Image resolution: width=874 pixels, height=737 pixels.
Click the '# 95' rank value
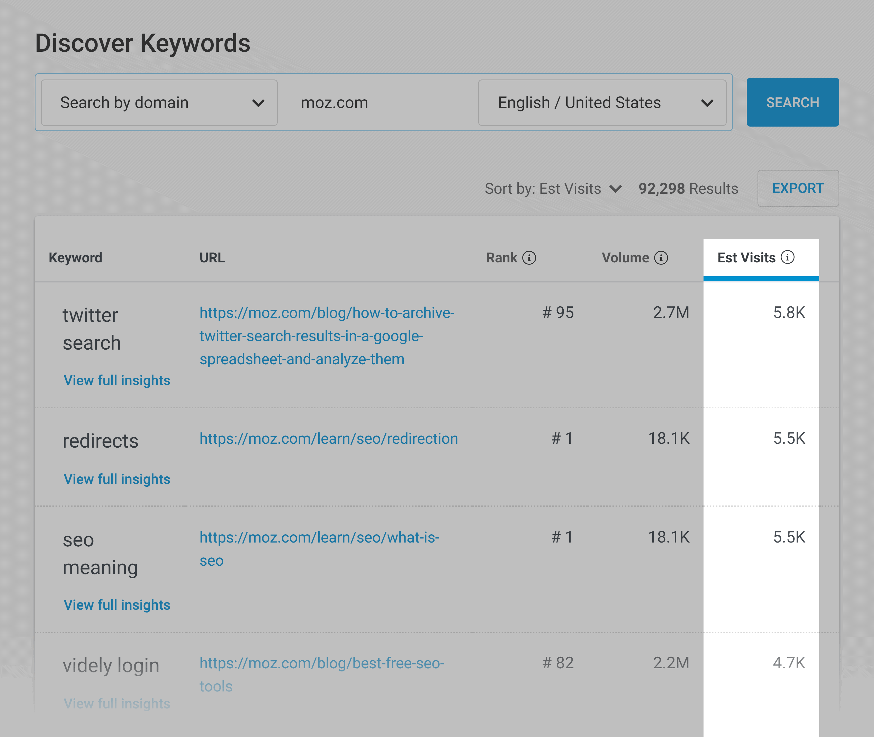558,313
